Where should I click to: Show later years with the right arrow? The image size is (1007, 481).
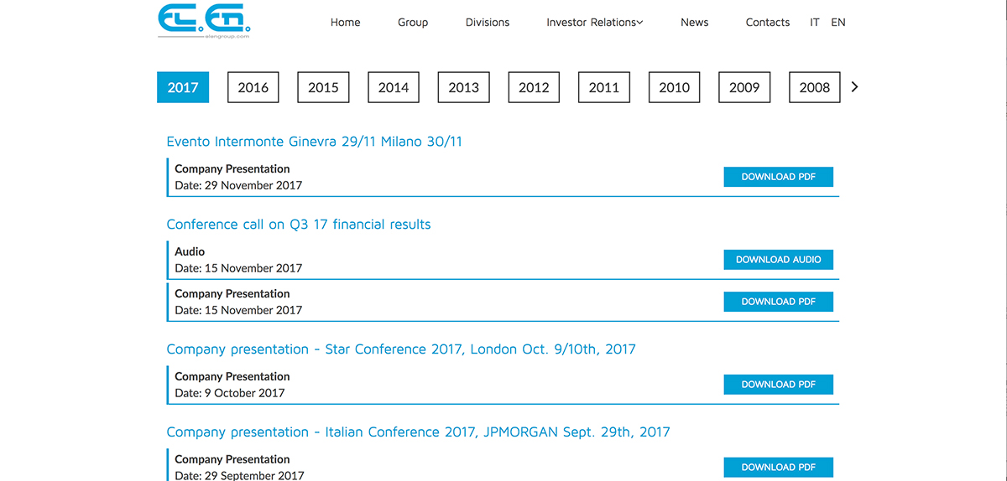(854, 86)
